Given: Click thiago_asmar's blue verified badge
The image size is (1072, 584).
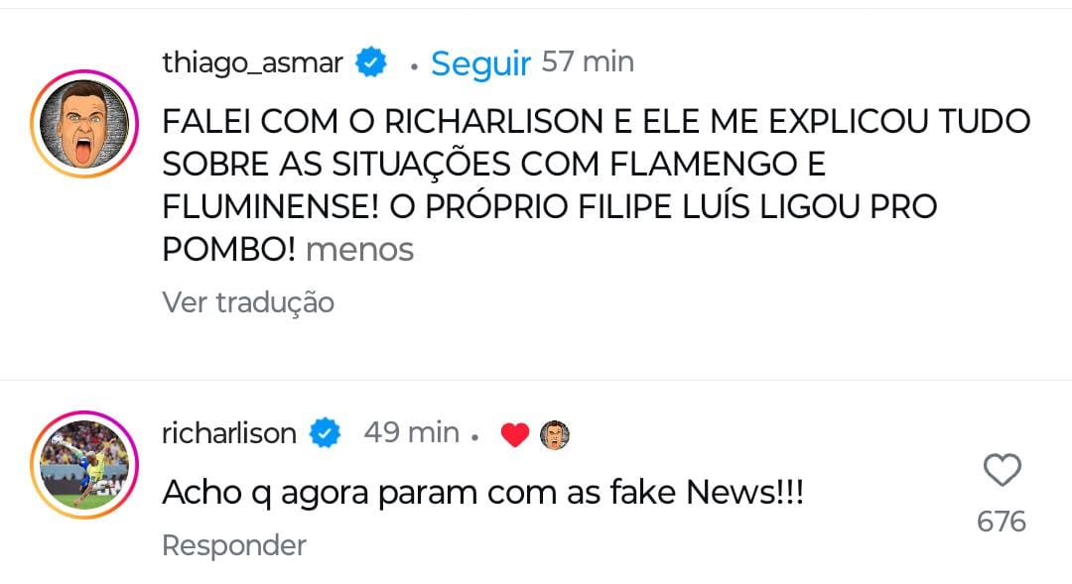Looking at the screenshot, I should [372, 62].
